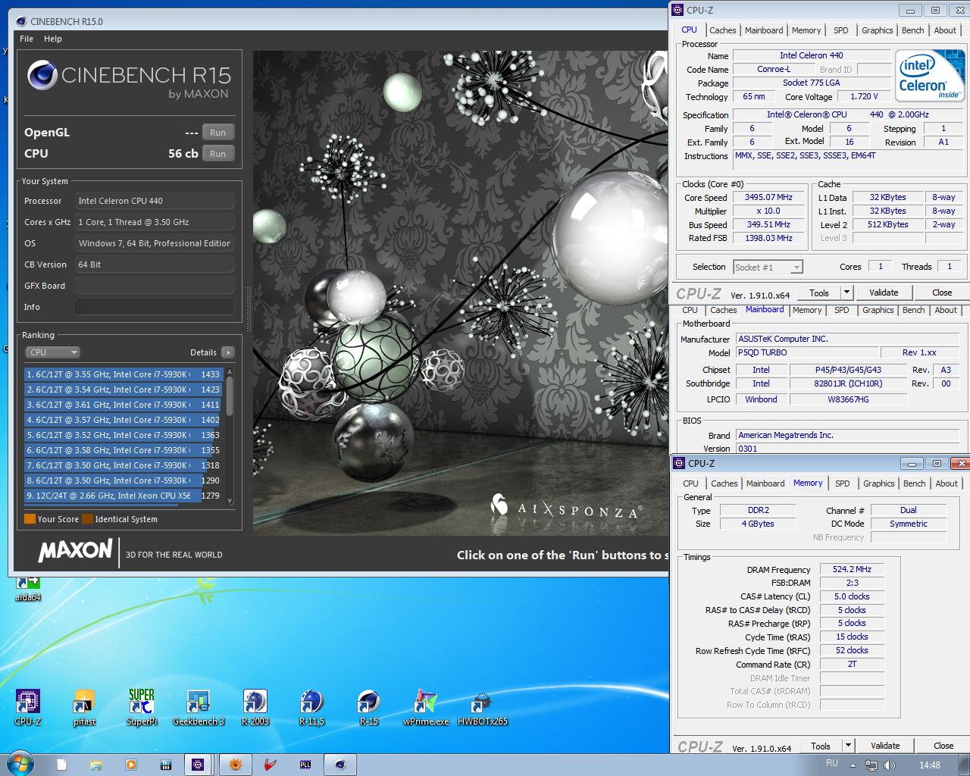Click the ranking list vertical scrollbar
The image size is (970, 776).
click(x=230, y=436)
